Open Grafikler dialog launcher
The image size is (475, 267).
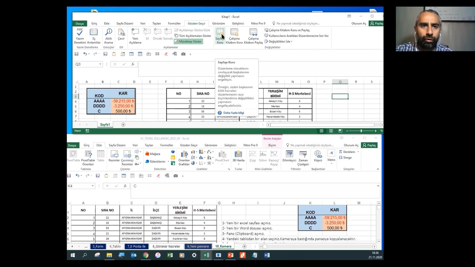point(229,169)
